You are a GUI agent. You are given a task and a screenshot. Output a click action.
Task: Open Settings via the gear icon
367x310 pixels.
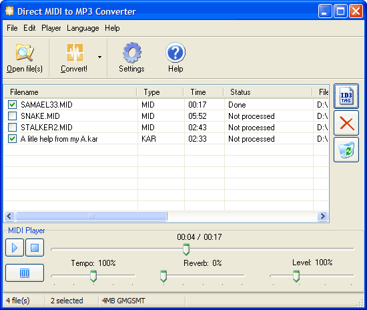pos(131,53)
